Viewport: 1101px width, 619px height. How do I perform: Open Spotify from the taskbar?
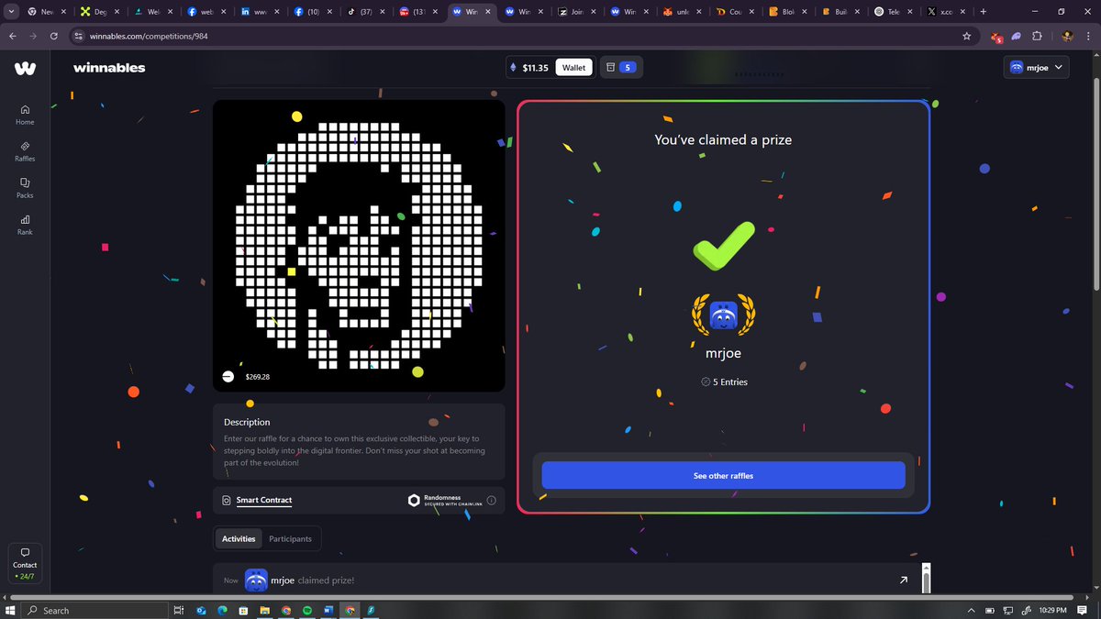(x=306, y=610)
